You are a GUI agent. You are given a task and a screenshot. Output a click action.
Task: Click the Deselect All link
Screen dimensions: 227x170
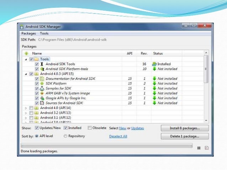pos(118,136)
